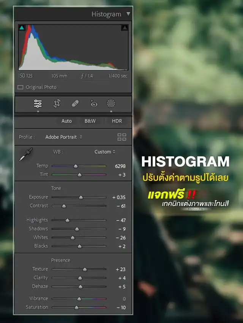Select the Edit sliders tool icon

click(x=38, y=103)
